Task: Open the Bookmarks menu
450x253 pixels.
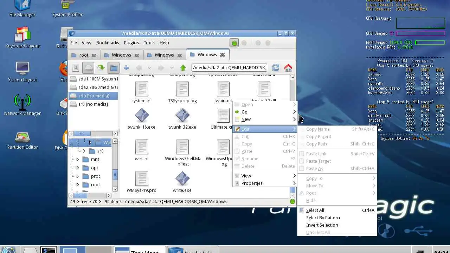Action: point(108,43)
